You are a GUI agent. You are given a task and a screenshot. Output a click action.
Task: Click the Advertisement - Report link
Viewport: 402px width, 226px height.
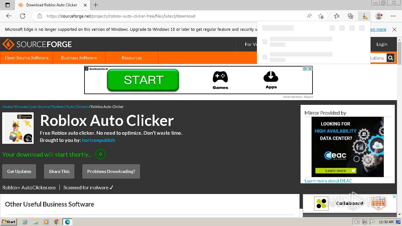pyautogui.click(x=298, y=97)
